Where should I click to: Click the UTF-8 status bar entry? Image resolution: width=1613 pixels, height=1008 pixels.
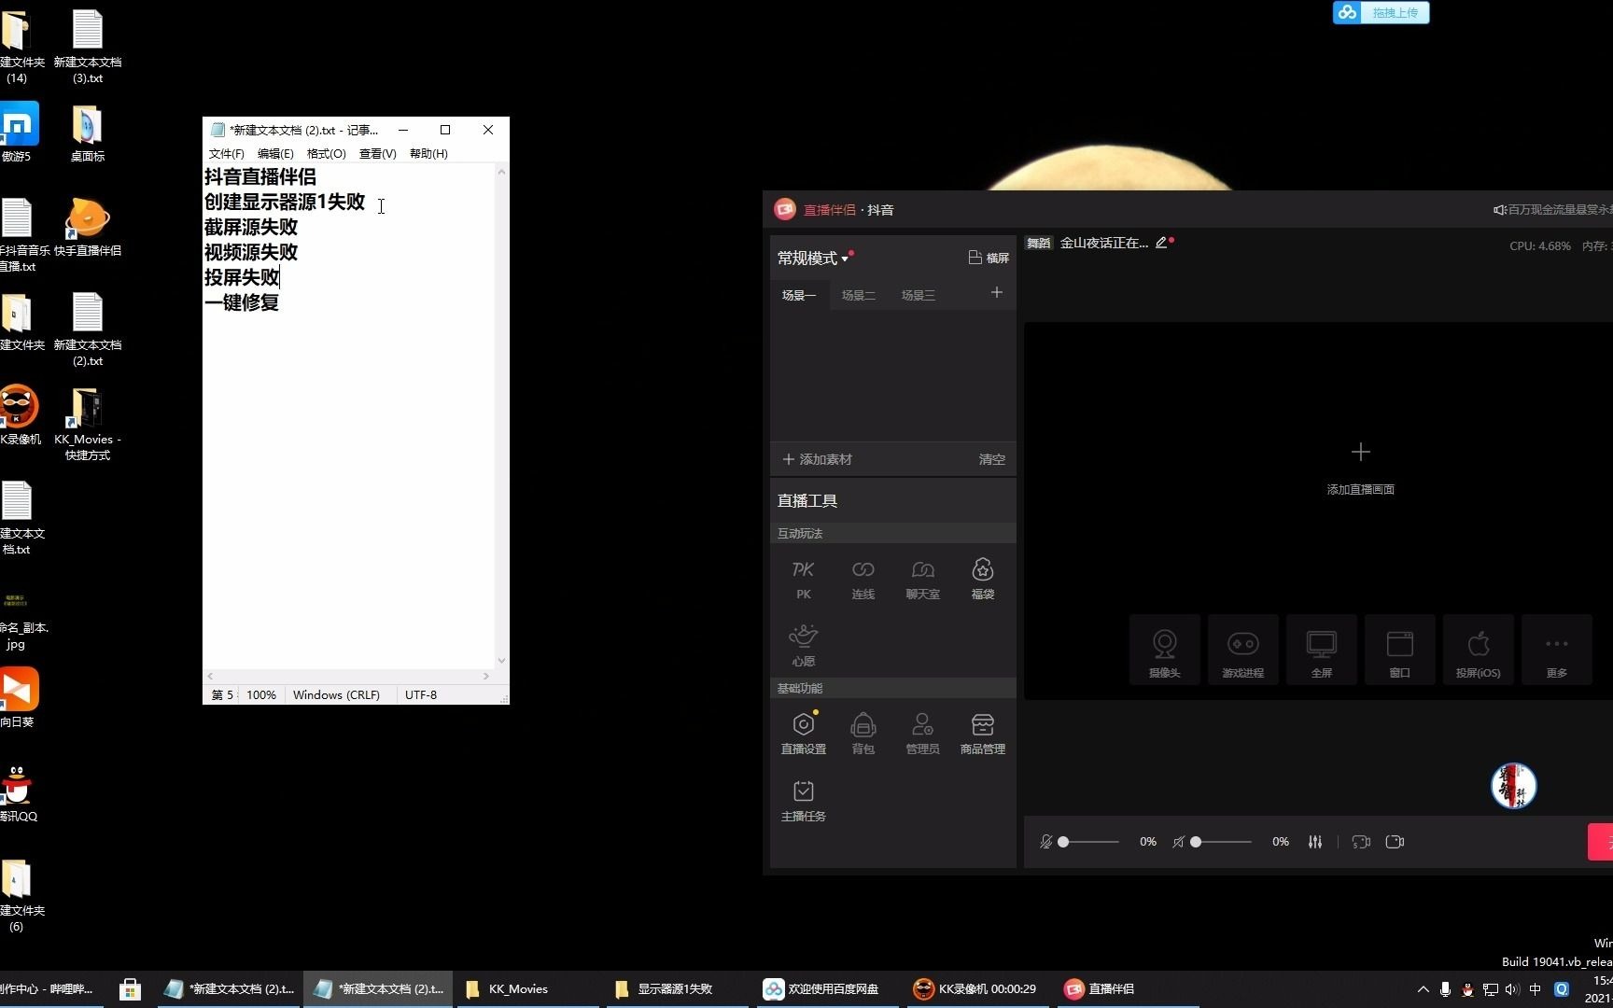pyautogui.click(x=421, y=695)
